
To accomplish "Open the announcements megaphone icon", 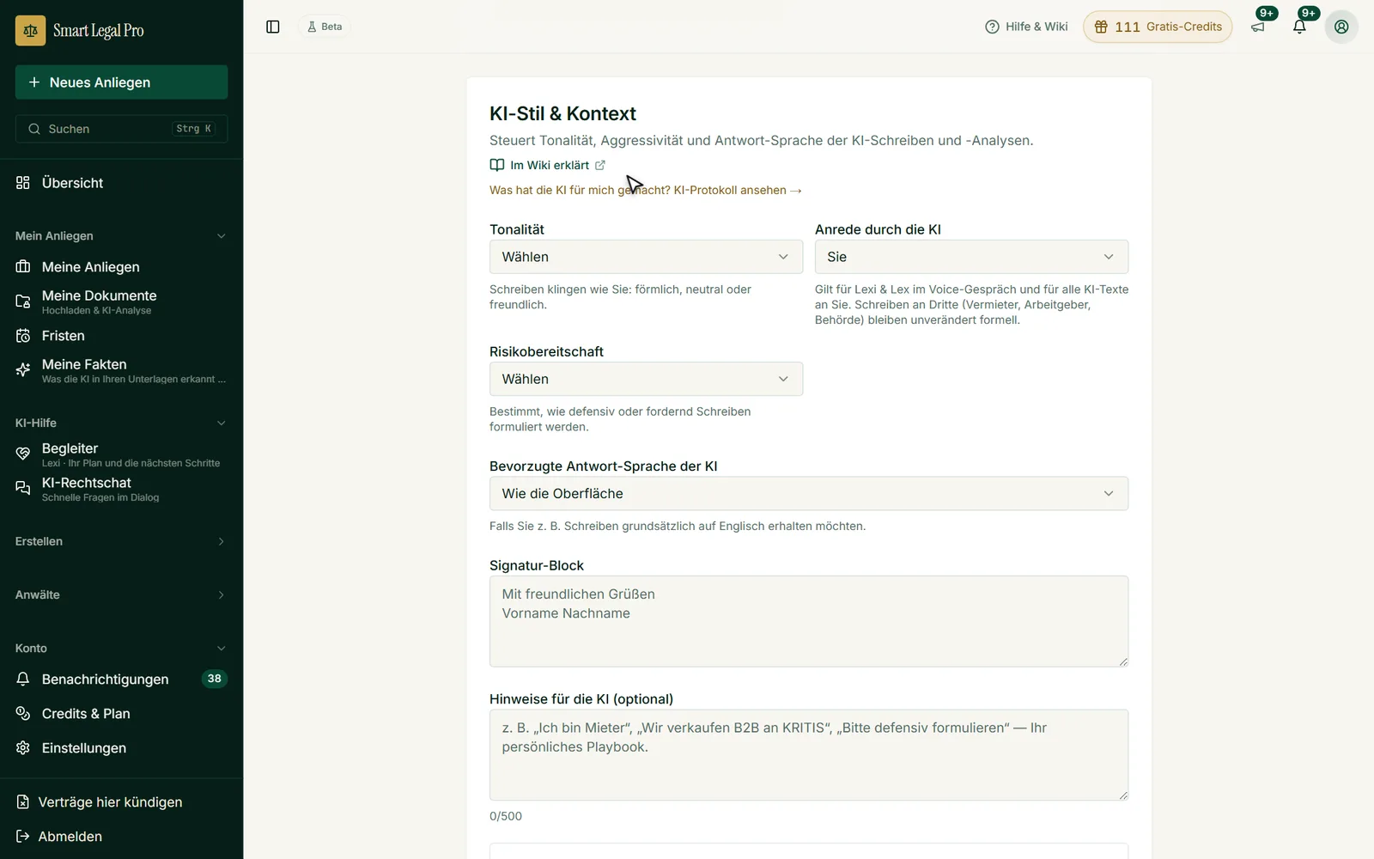I will pyautogui.click(x=1258, y=27).
